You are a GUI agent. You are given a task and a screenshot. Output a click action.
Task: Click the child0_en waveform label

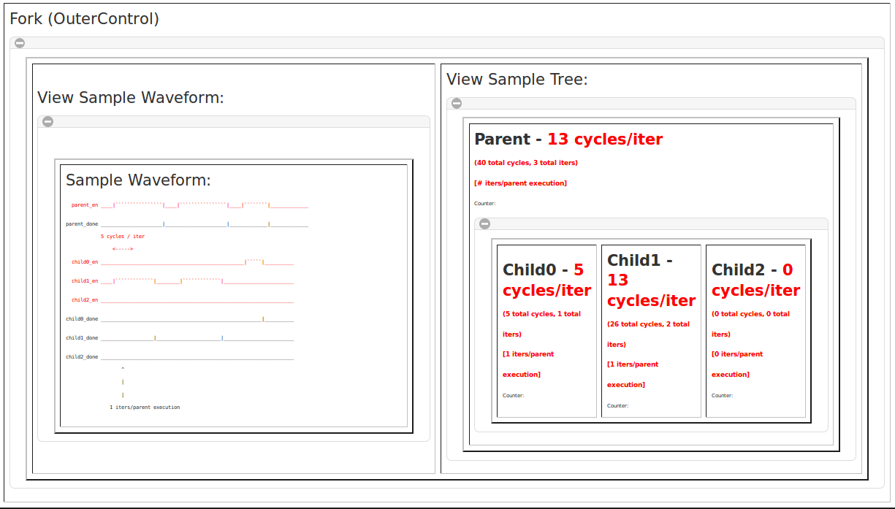coord(85,261)
